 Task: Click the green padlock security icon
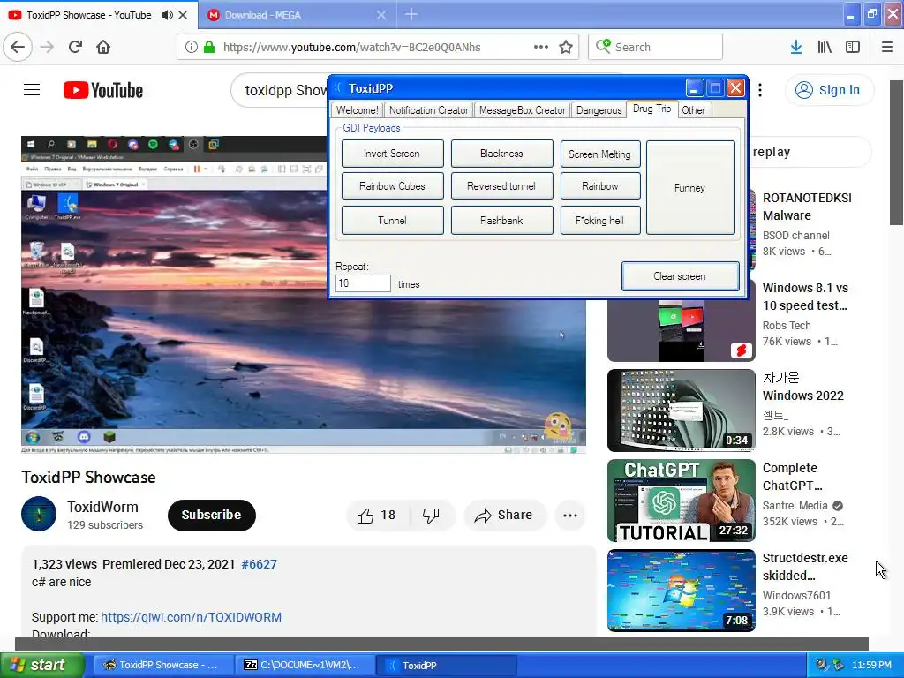tap(209, 47)
